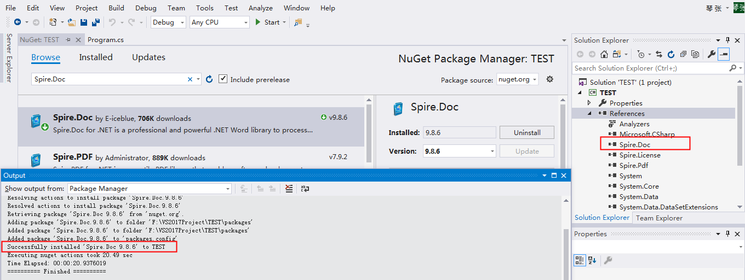Viewport: 745px width, 280px height.
Task: Select Solution 'TEST' (1 project) node
Action: tap(631, 82)
